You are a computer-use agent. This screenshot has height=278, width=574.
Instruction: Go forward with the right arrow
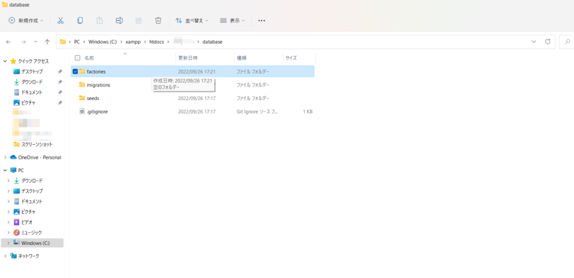(23, 42)
